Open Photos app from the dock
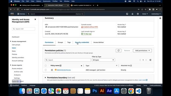The width and height of the screenshot is (171, 96). pyautogui.click(x=58, y=91)
